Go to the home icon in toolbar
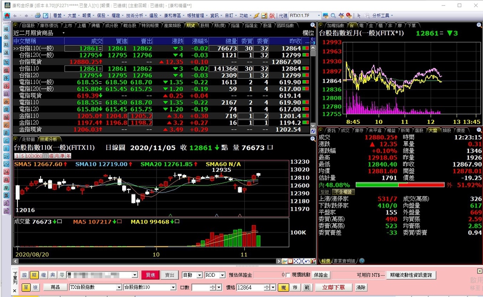The width and height of the screenshot is (483, 297). tap(7, 16)
